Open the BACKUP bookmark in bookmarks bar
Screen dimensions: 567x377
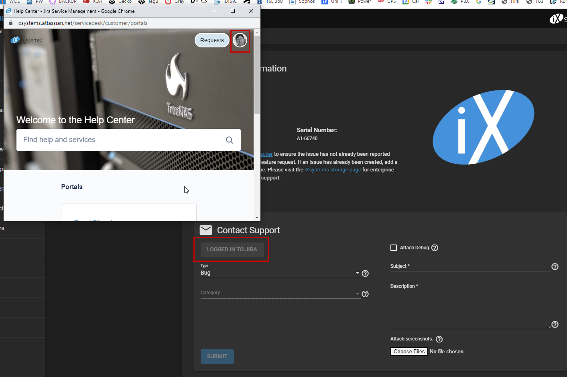[63, 2]
